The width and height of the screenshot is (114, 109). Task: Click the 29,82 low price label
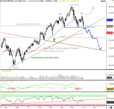(x=16, y=68)
